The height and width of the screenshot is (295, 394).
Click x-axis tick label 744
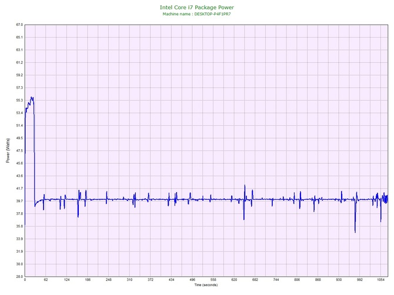276,280
